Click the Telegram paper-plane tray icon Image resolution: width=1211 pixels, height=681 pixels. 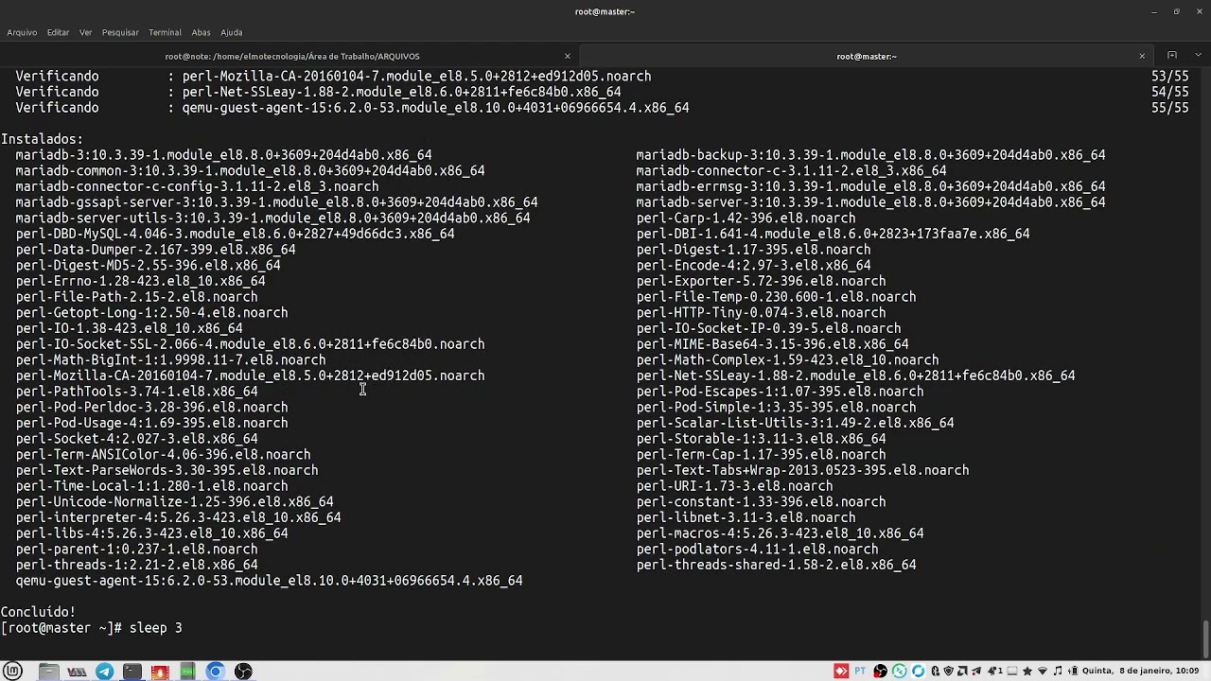[976, 671]
